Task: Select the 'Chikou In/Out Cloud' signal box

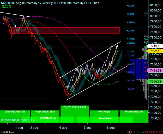Action: click(x=15, y=116)
